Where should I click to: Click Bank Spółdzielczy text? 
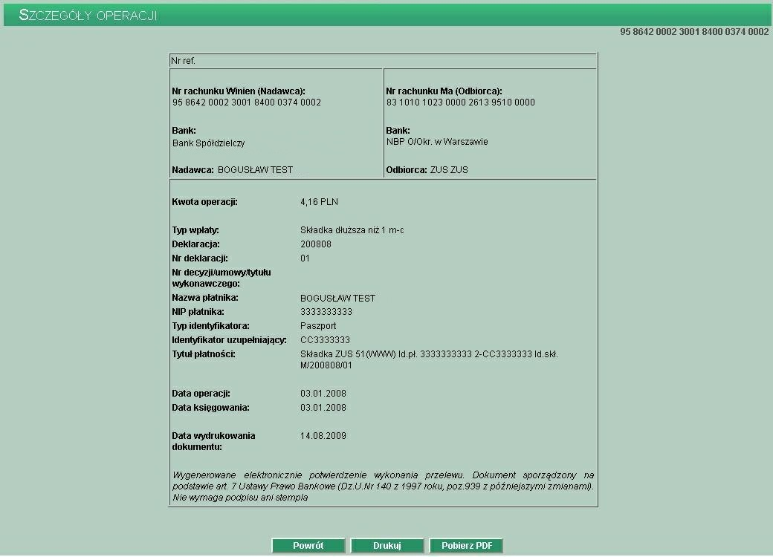coord(209,143)
